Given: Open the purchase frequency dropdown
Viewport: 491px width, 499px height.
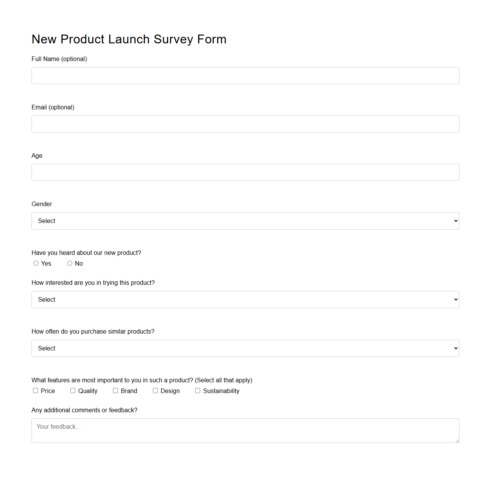Looking at the screenshot, I should 245,348.
